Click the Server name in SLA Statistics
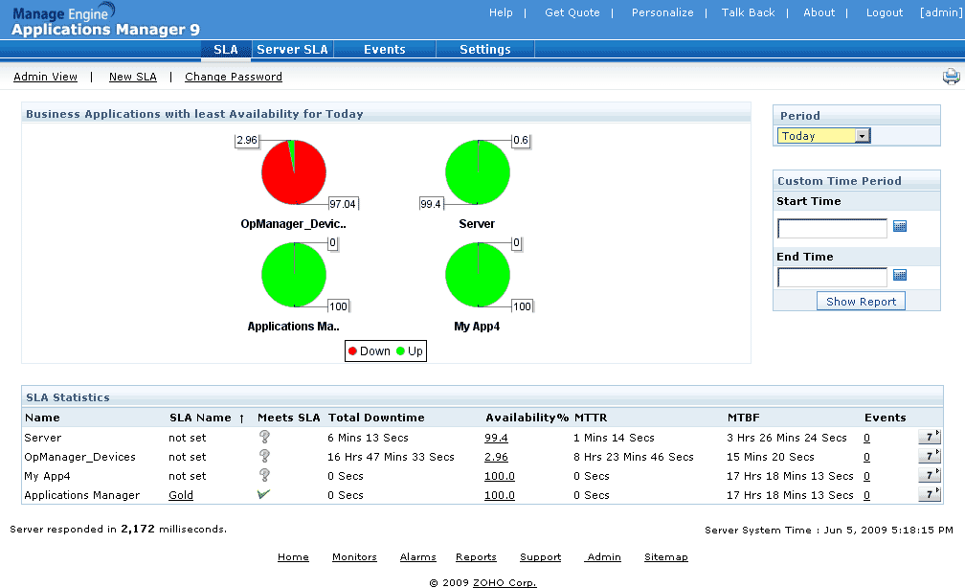 [42, 438]
